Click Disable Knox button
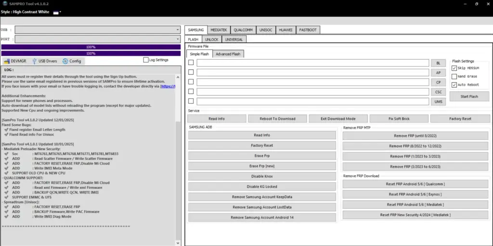This screenshot has width=493, height=246. point(262,176)
